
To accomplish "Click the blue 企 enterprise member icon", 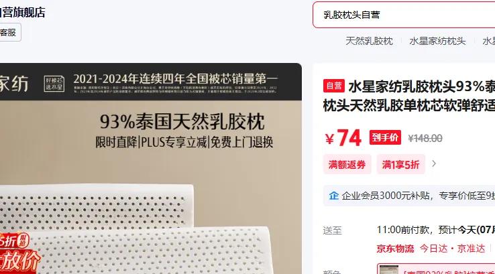I will [x=333, y=196].
